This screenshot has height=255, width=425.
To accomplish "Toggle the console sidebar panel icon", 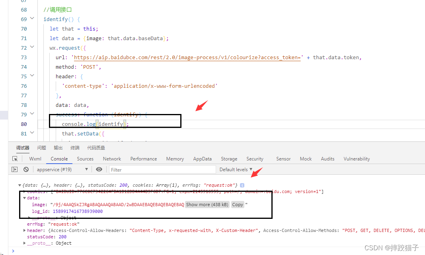I will [15, 170].
